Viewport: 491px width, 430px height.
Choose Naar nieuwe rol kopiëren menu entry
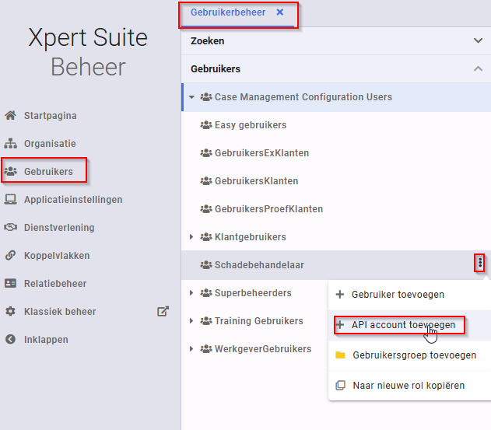pos(409,385)
